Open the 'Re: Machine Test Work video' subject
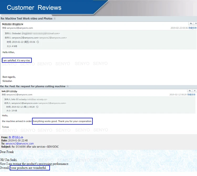Viewport: 197px width, 176px height. click(27, 18)
